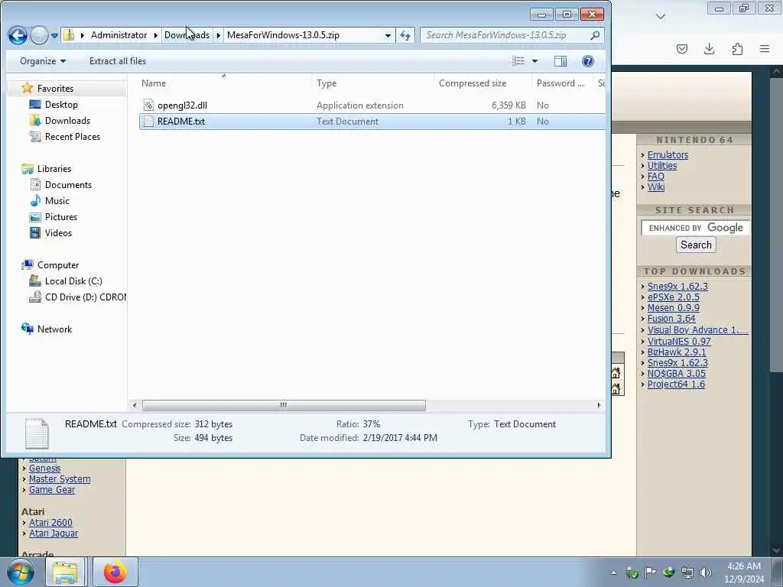
Task: Click the horizontal scrollbar thumb
Action: click(284, 405)
